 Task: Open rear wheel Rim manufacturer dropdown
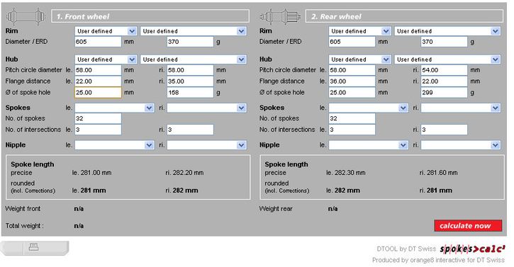click(359, 31)
